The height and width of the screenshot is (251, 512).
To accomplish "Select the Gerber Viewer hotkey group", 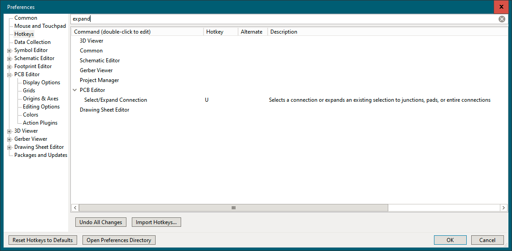I will [96, 70].
